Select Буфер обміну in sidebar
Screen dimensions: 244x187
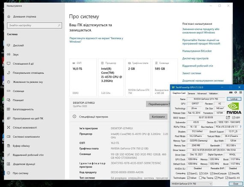(18, 146)
